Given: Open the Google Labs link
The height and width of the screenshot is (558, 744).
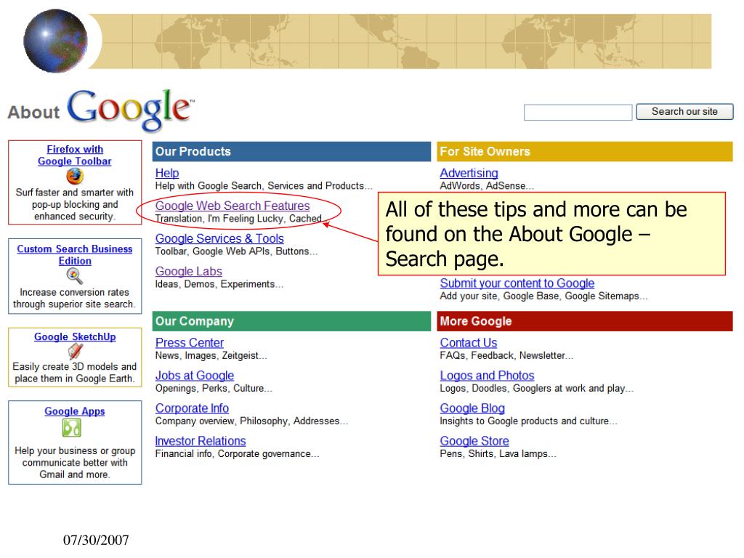Looking at the screenshot, I should 189,272.
